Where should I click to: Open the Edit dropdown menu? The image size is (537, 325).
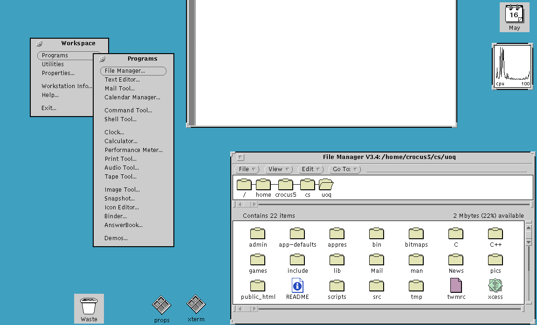coord(310,169)
